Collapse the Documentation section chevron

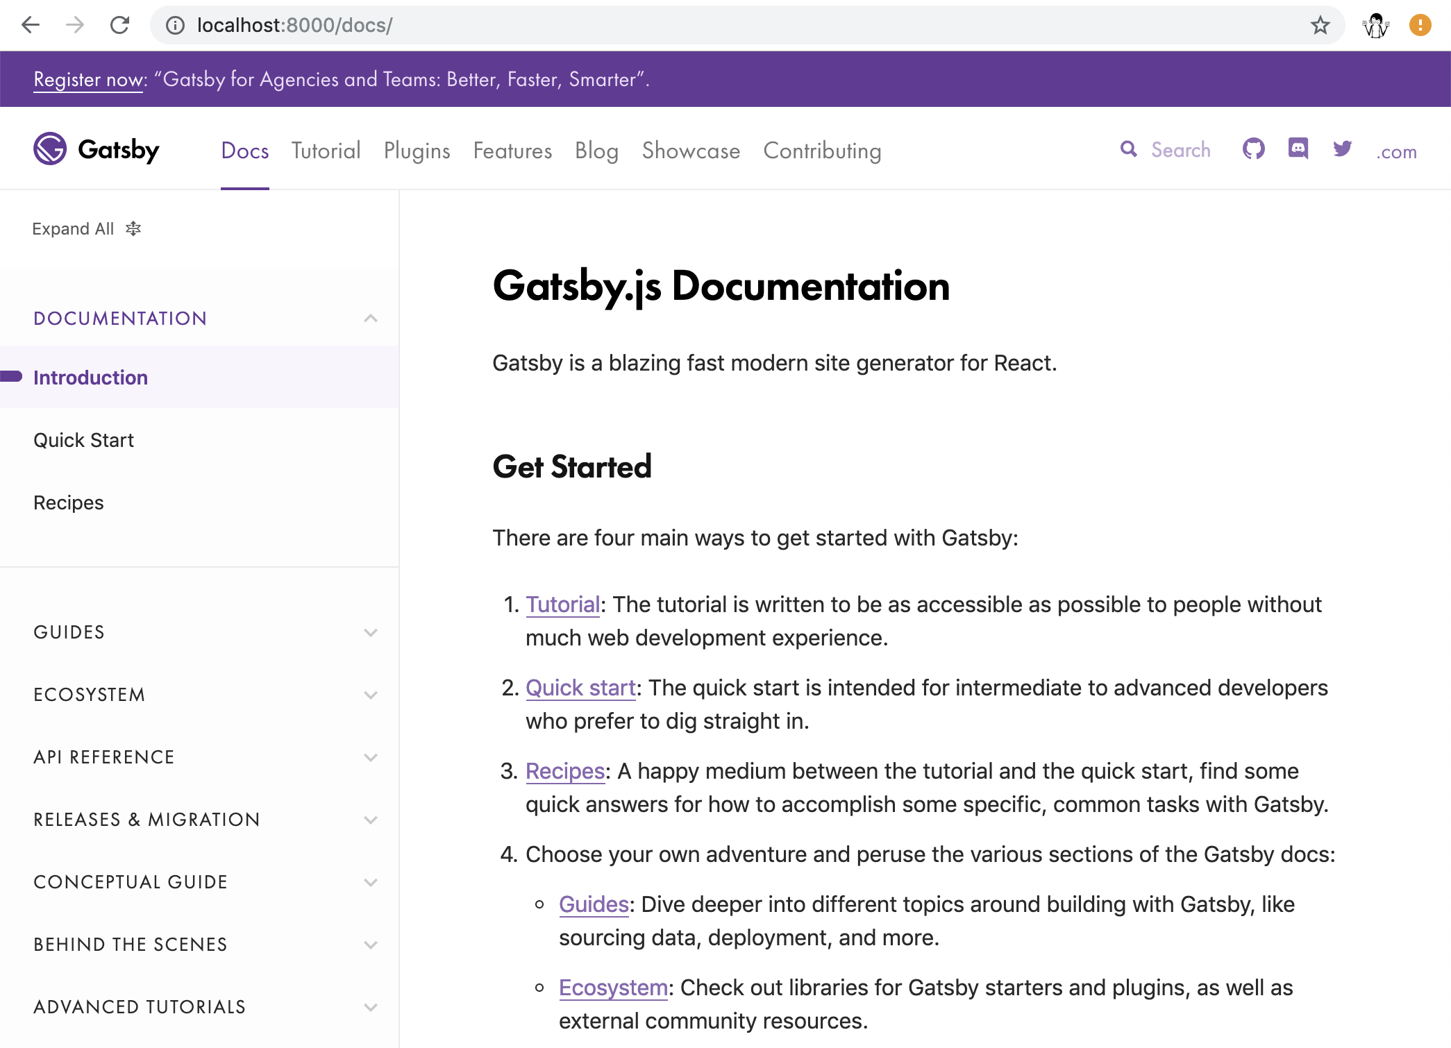tap(371, 319)
